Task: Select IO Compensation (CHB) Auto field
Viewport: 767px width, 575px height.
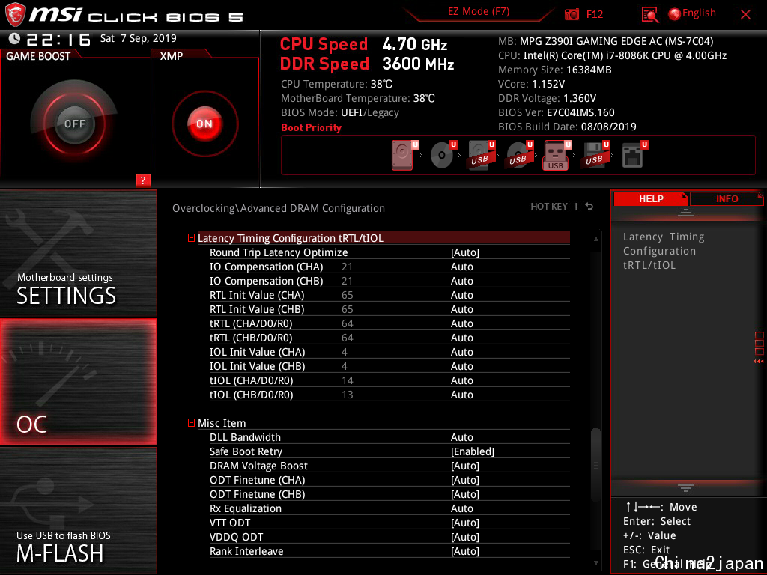Action: pos(461,281)
